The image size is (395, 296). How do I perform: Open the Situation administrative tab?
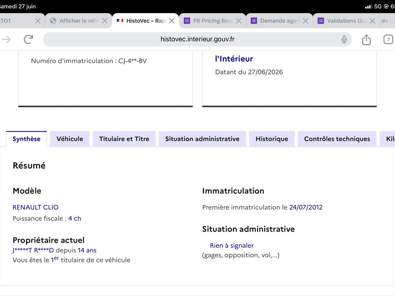pos(202,139)
